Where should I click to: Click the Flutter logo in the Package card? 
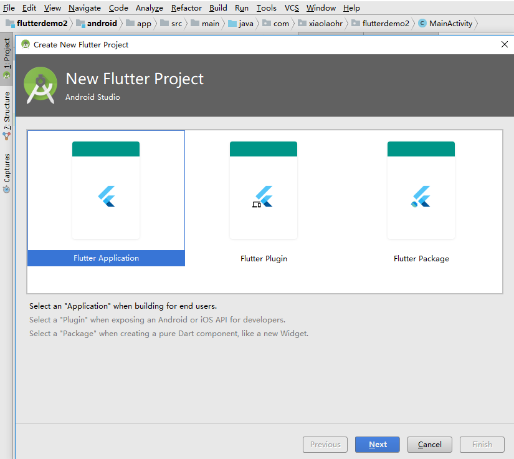tap(421, 196)
